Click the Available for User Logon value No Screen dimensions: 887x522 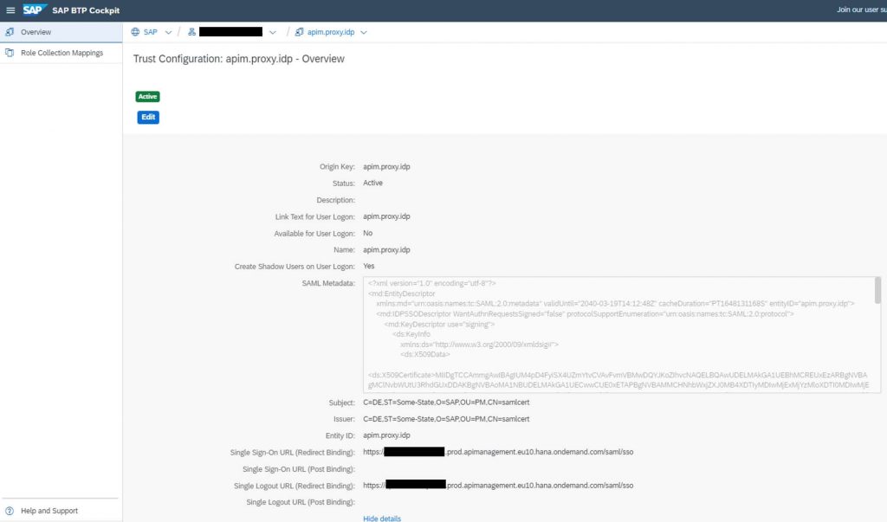pos(367,233)
